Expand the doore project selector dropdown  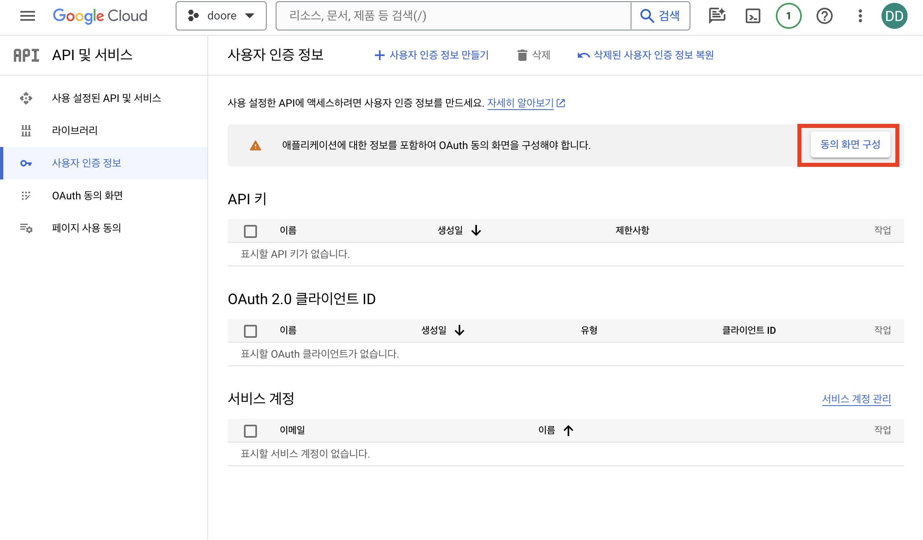pyautogui.click(x=221, y=16)
